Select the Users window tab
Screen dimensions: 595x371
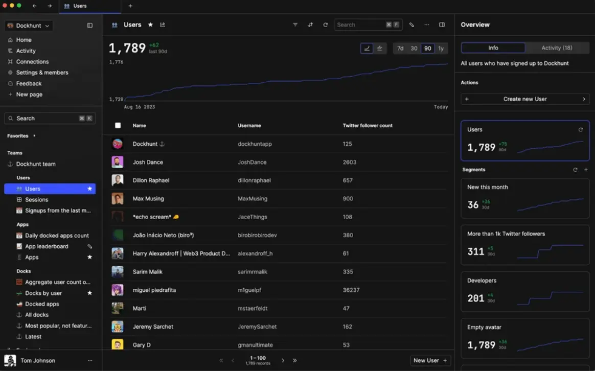[90, 6]
